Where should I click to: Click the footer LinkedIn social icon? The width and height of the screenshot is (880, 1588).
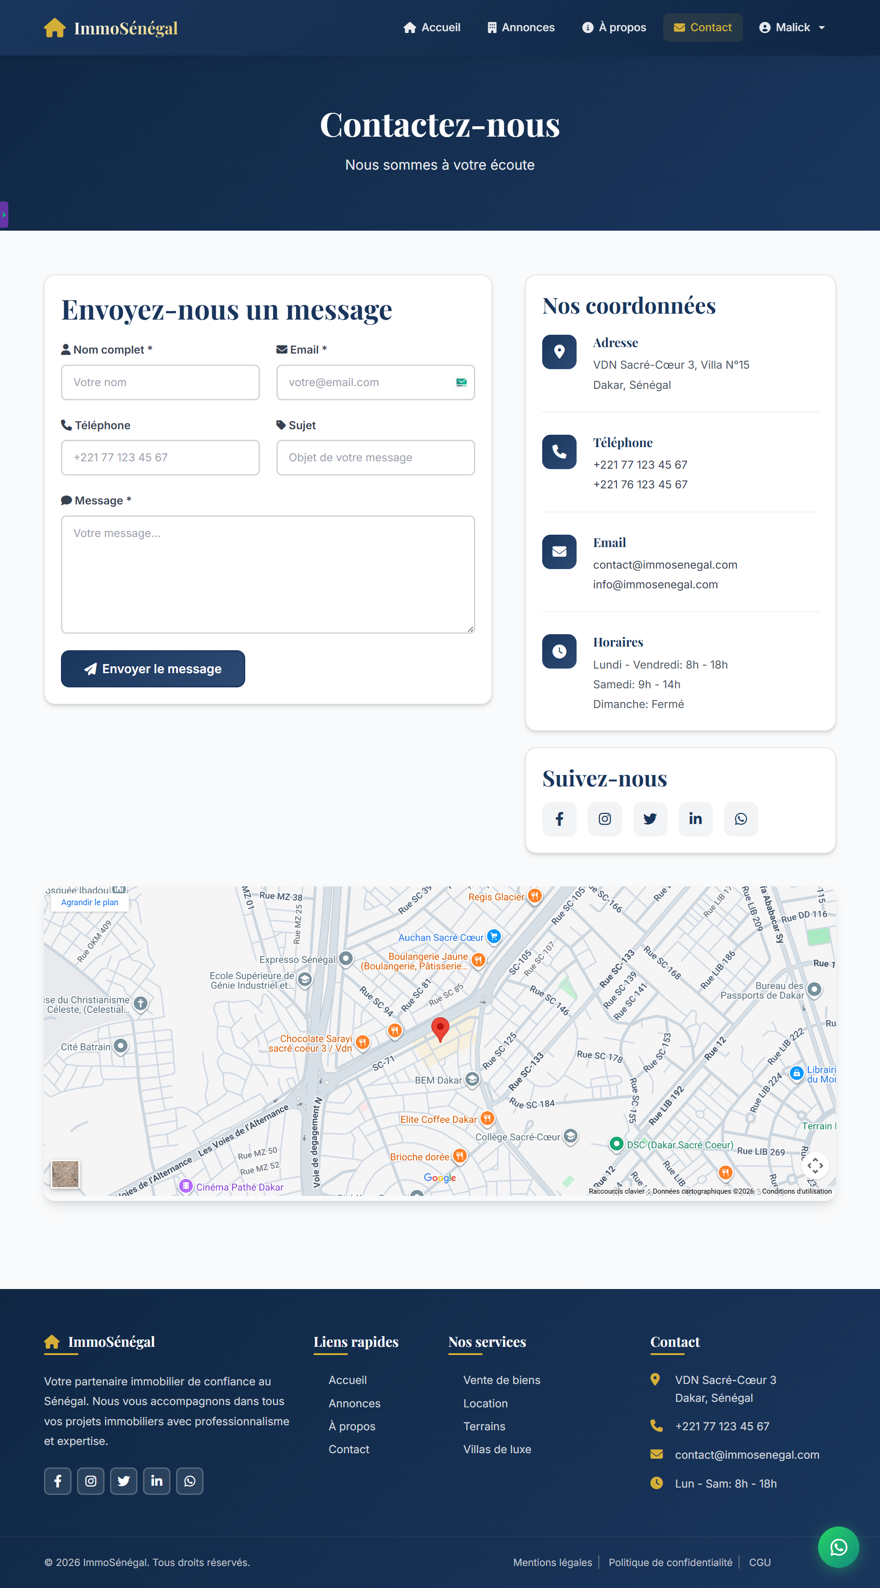click(x=157, y=1481)
